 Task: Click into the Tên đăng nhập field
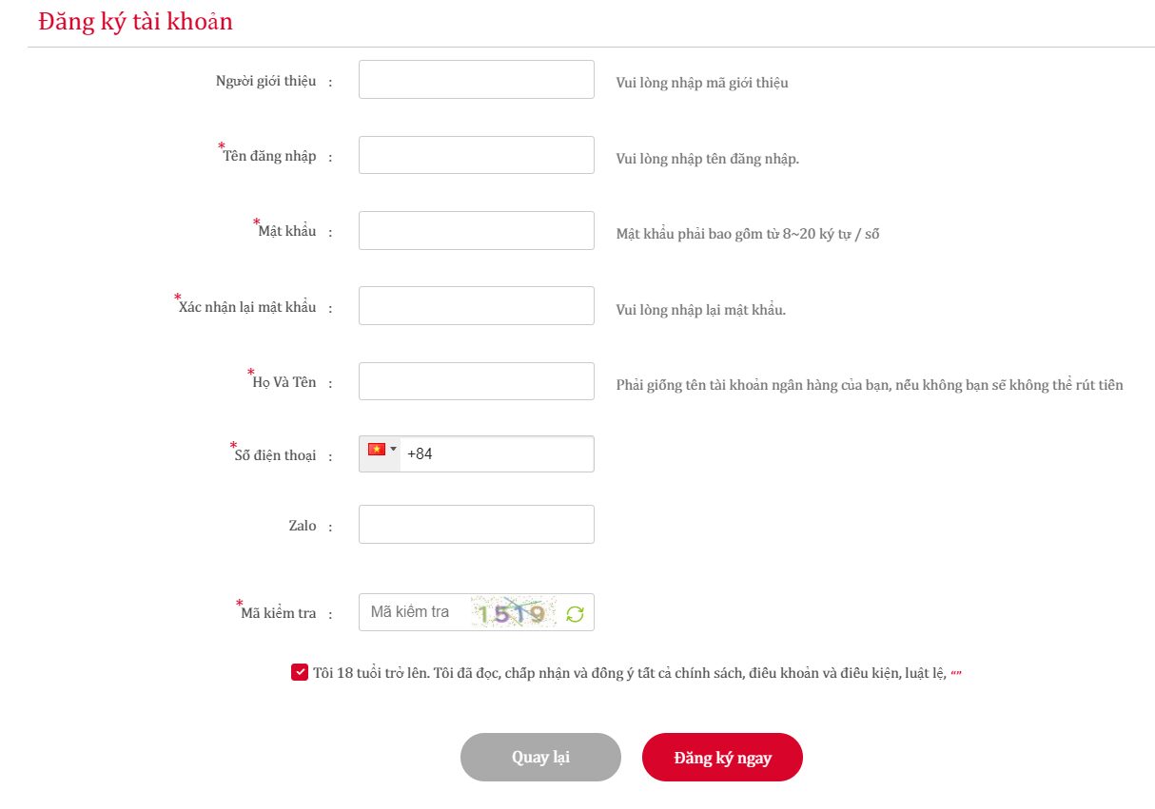pos(476,155)
